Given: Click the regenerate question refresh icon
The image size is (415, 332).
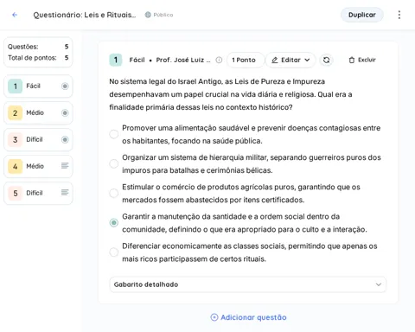Looking at the screenshot, I should click(x=326, y=60).
